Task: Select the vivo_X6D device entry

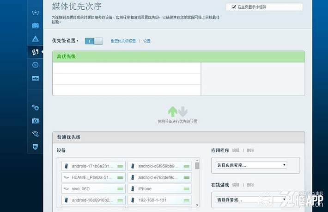Action: [x=93, y=189]
